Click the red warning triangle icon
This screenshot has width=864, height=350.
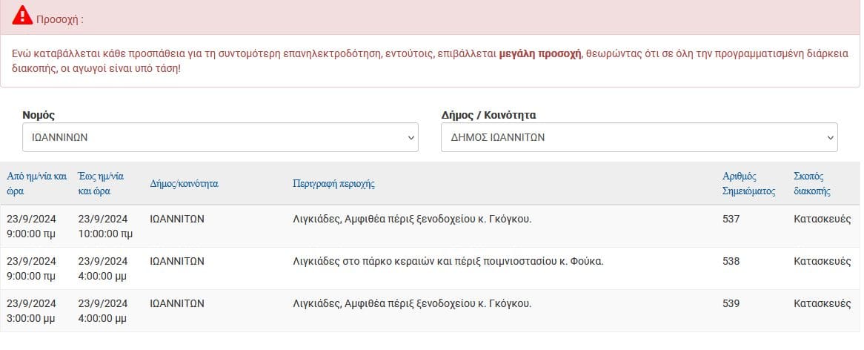tap(22, 15)
